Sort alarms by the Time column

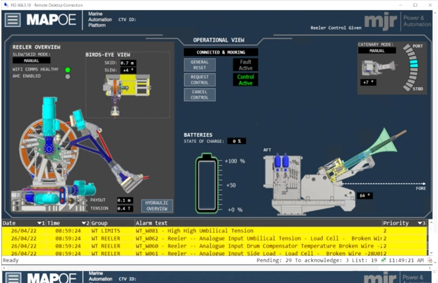coord(68,223)
